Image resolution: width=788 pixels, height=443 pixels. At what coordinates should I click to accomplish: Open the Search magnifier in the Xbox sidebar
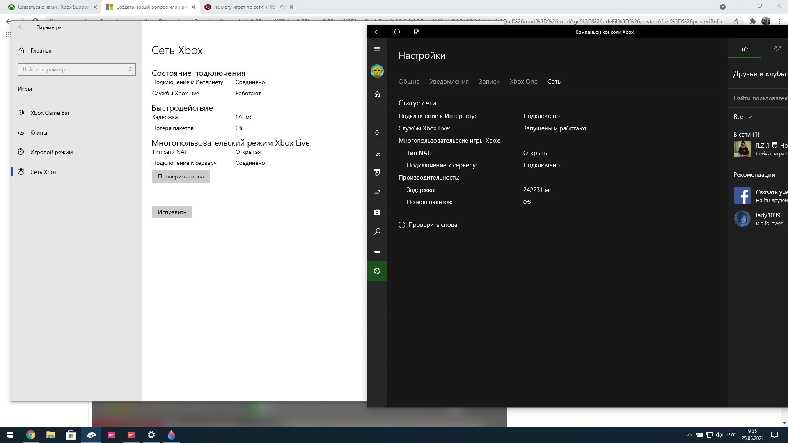pos(377,232)
